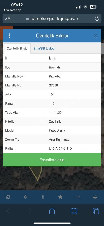This screenshot has height=226, width=104.
Task: Reload the page in Safari address bar
Action: tap(97, 19)
